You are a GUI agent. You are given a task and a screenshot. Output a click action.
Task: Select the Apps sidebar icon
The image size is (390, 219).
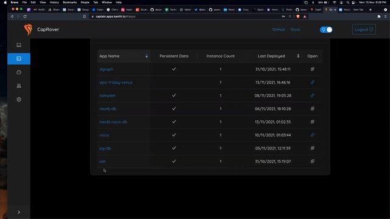(19, 58)
